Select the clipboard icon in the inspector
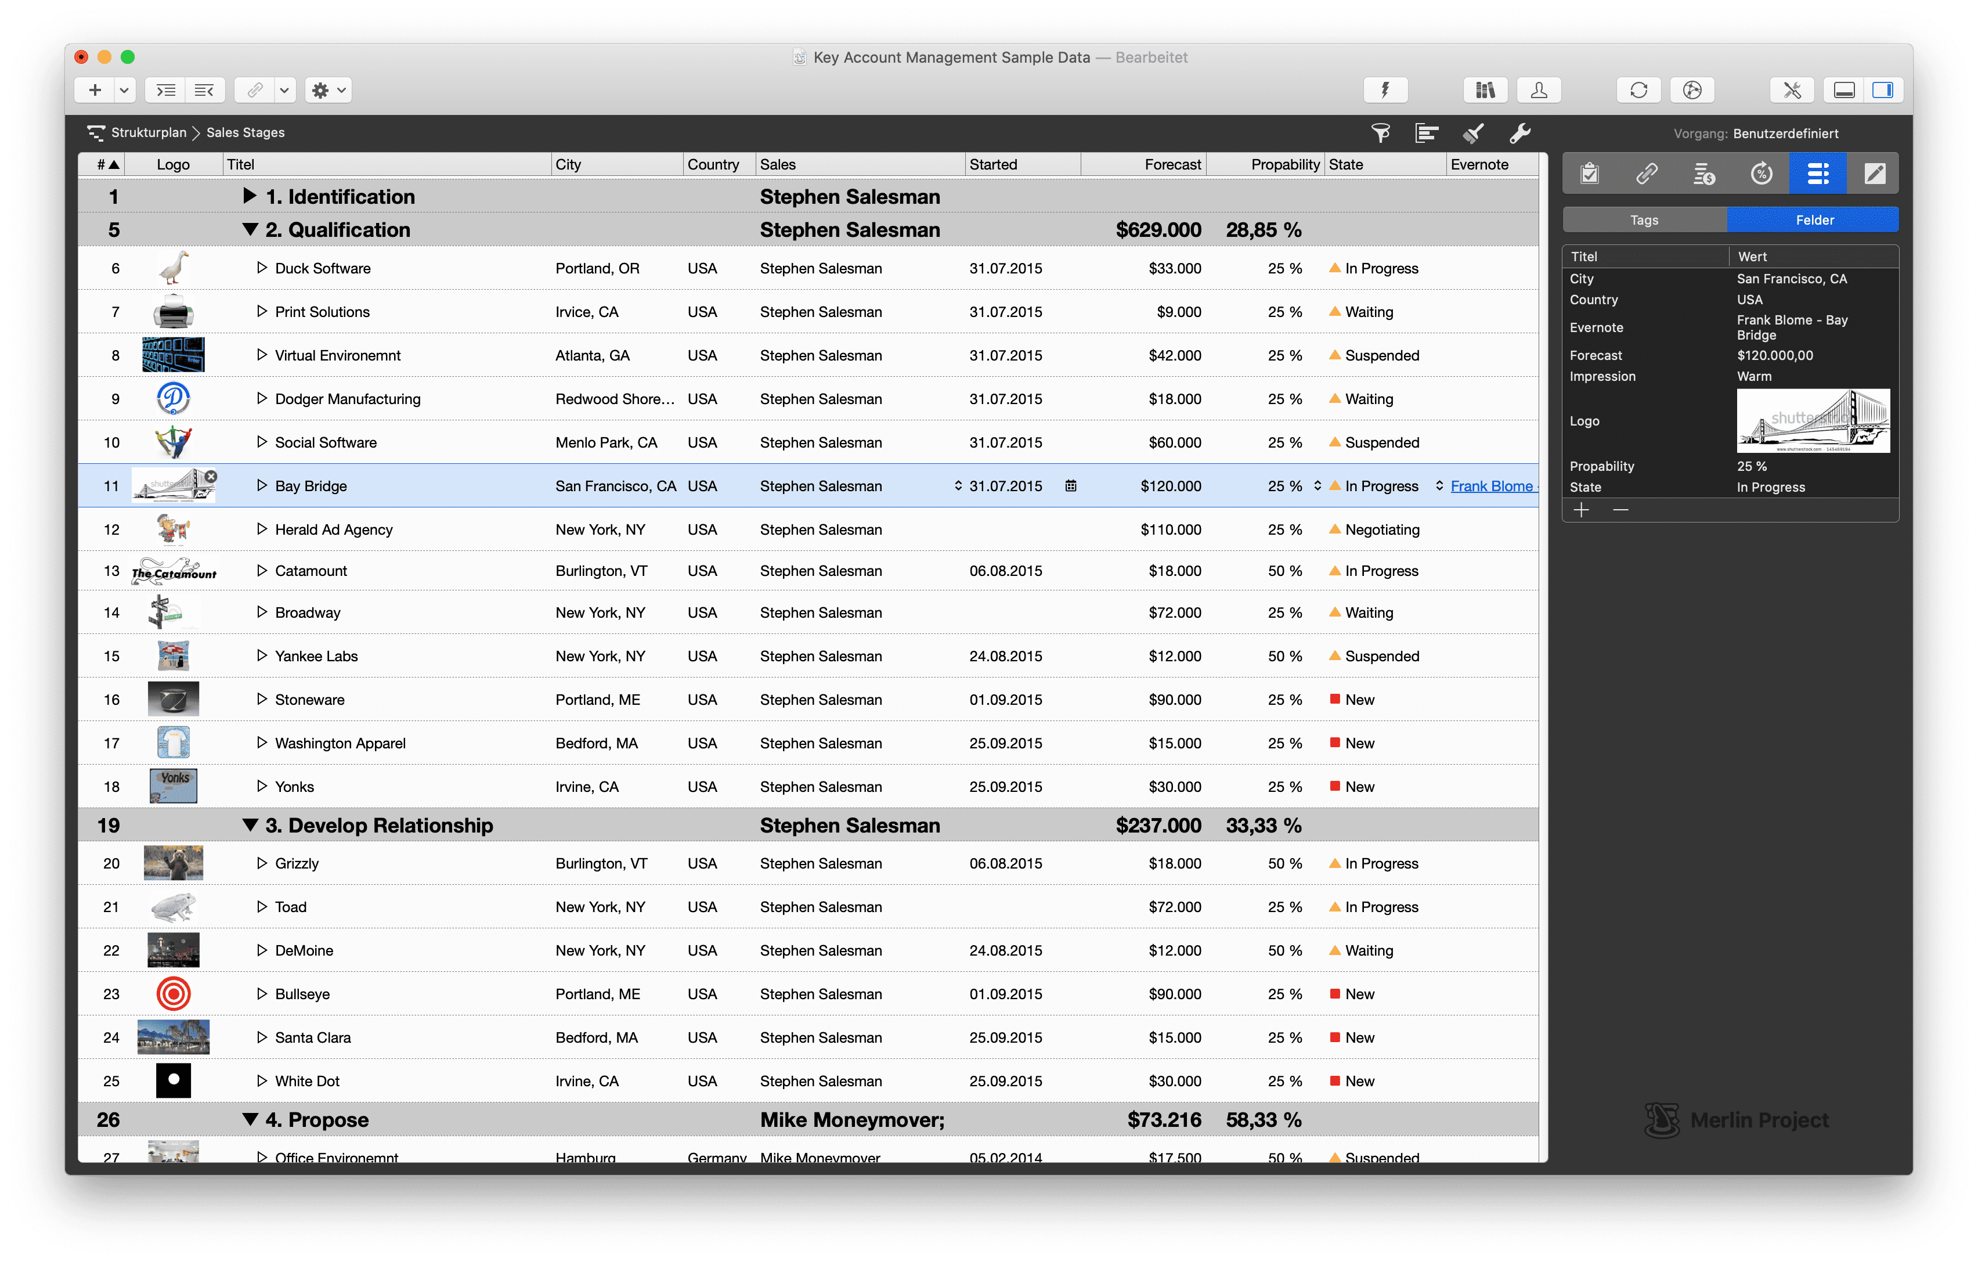This screenshot has width=1978, height=1261. pos(1589,174)
